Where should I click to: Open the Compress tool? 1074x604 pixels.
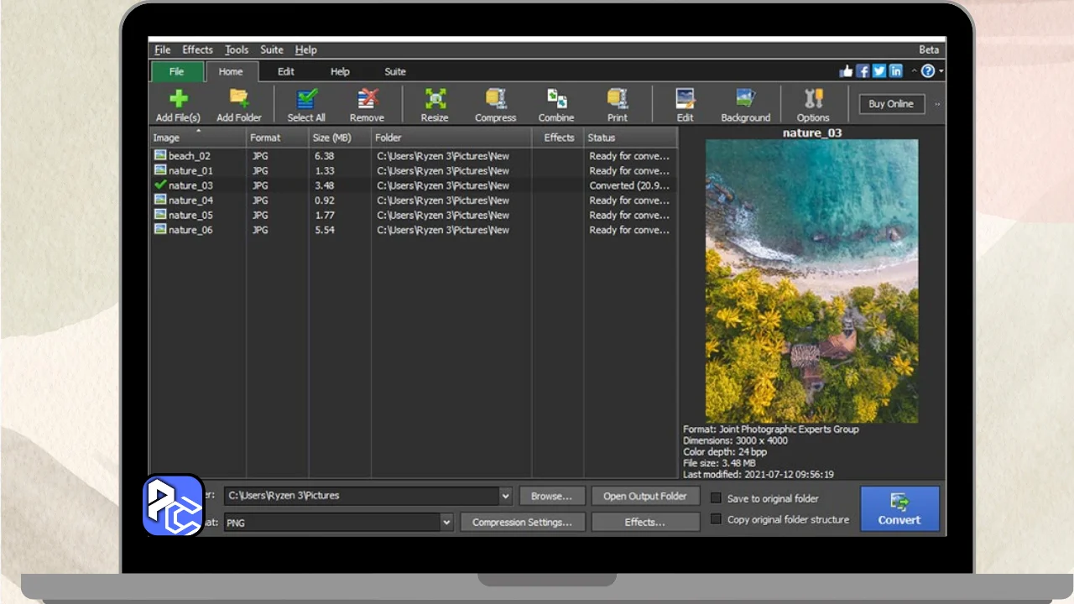pyautogui.click(x=495, y=105)
